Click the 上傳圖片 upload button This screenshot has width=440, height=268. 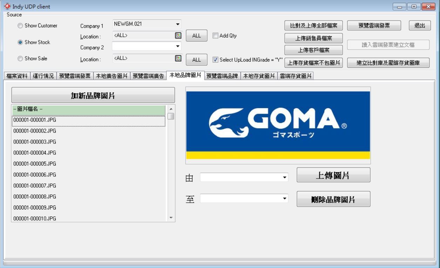pos(333,175)
